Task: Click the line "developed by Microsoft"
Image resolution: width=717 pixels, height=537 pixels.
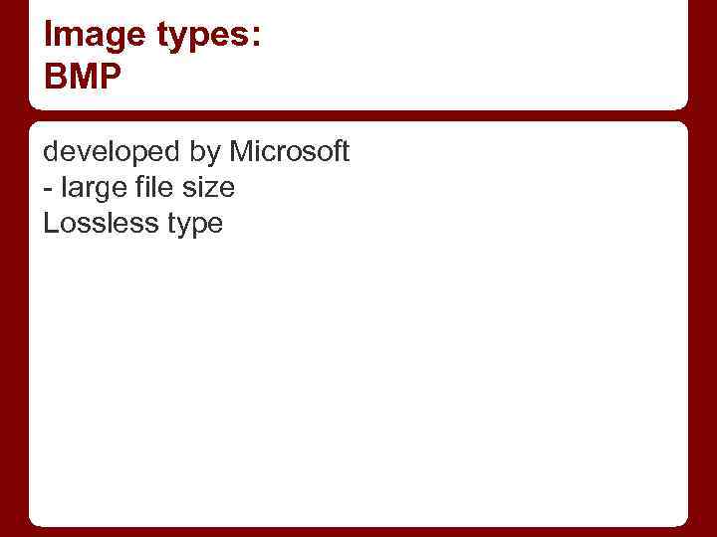Action: pyautogui.click(x=196, y=151)
